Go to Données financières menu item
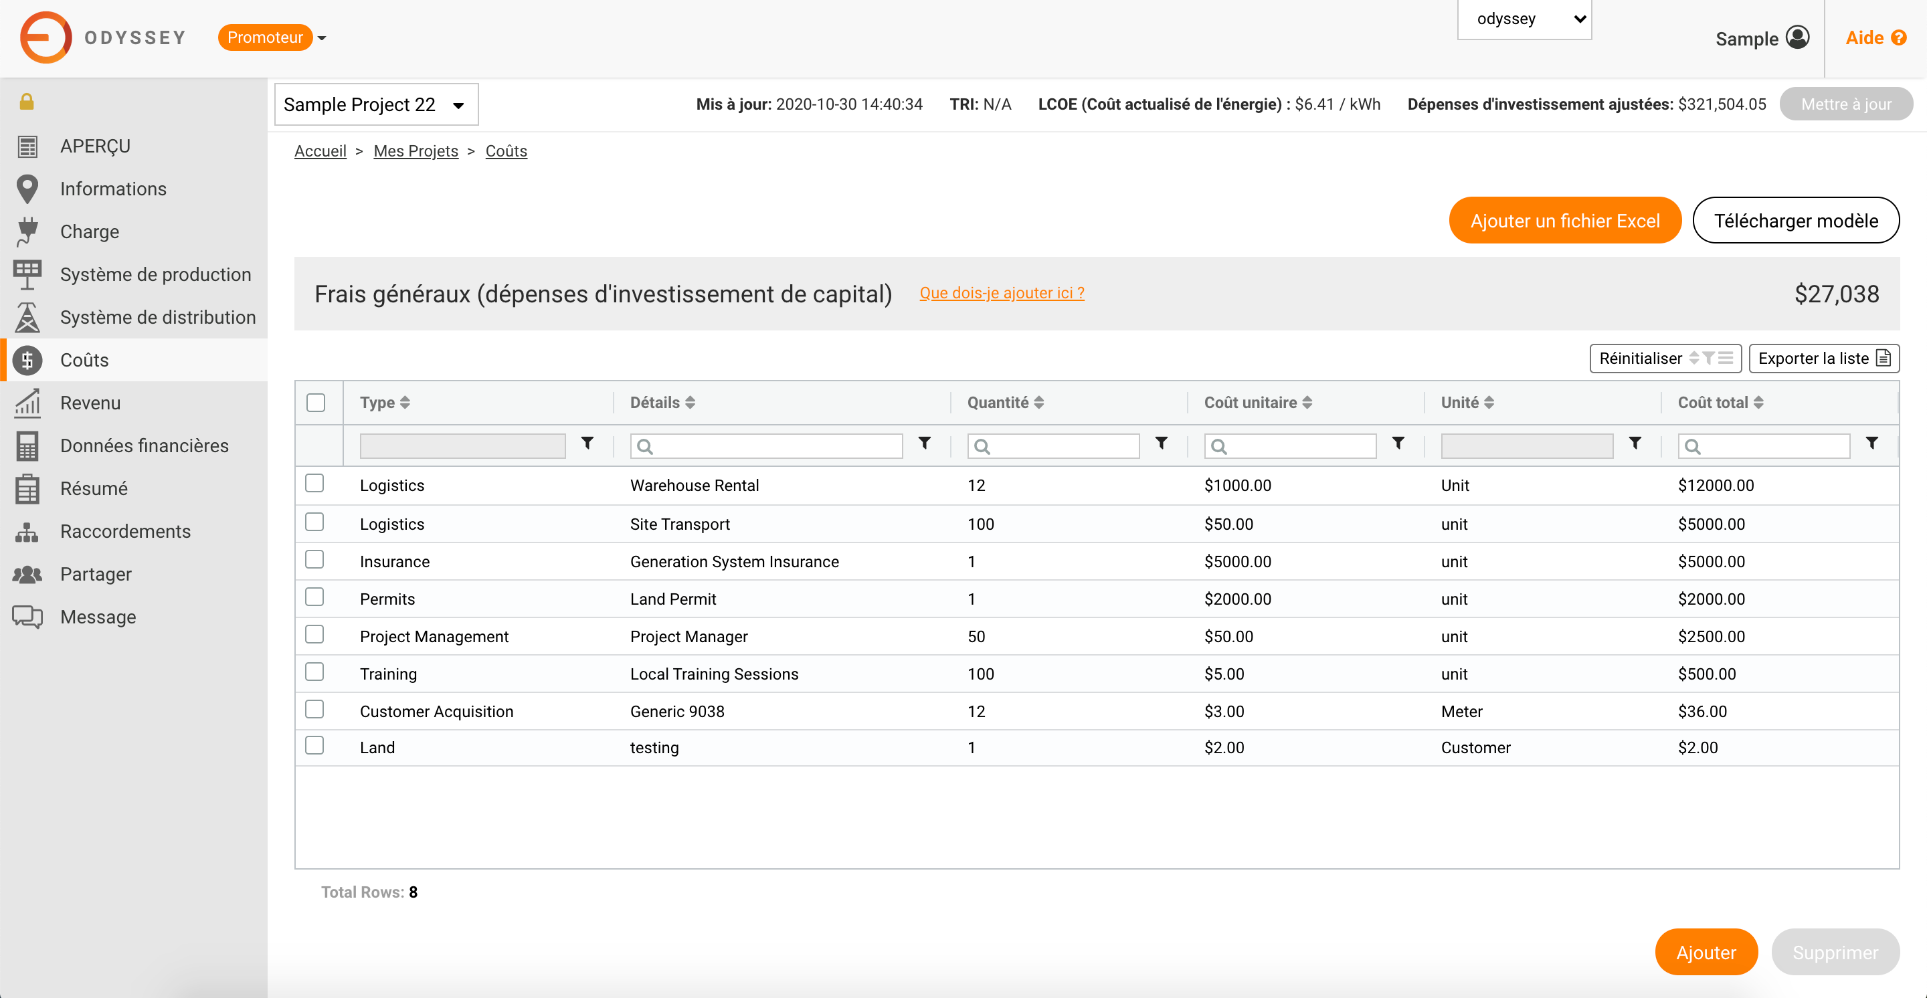The width and height of the screenshot is (1927, 998). pos(145,445)
